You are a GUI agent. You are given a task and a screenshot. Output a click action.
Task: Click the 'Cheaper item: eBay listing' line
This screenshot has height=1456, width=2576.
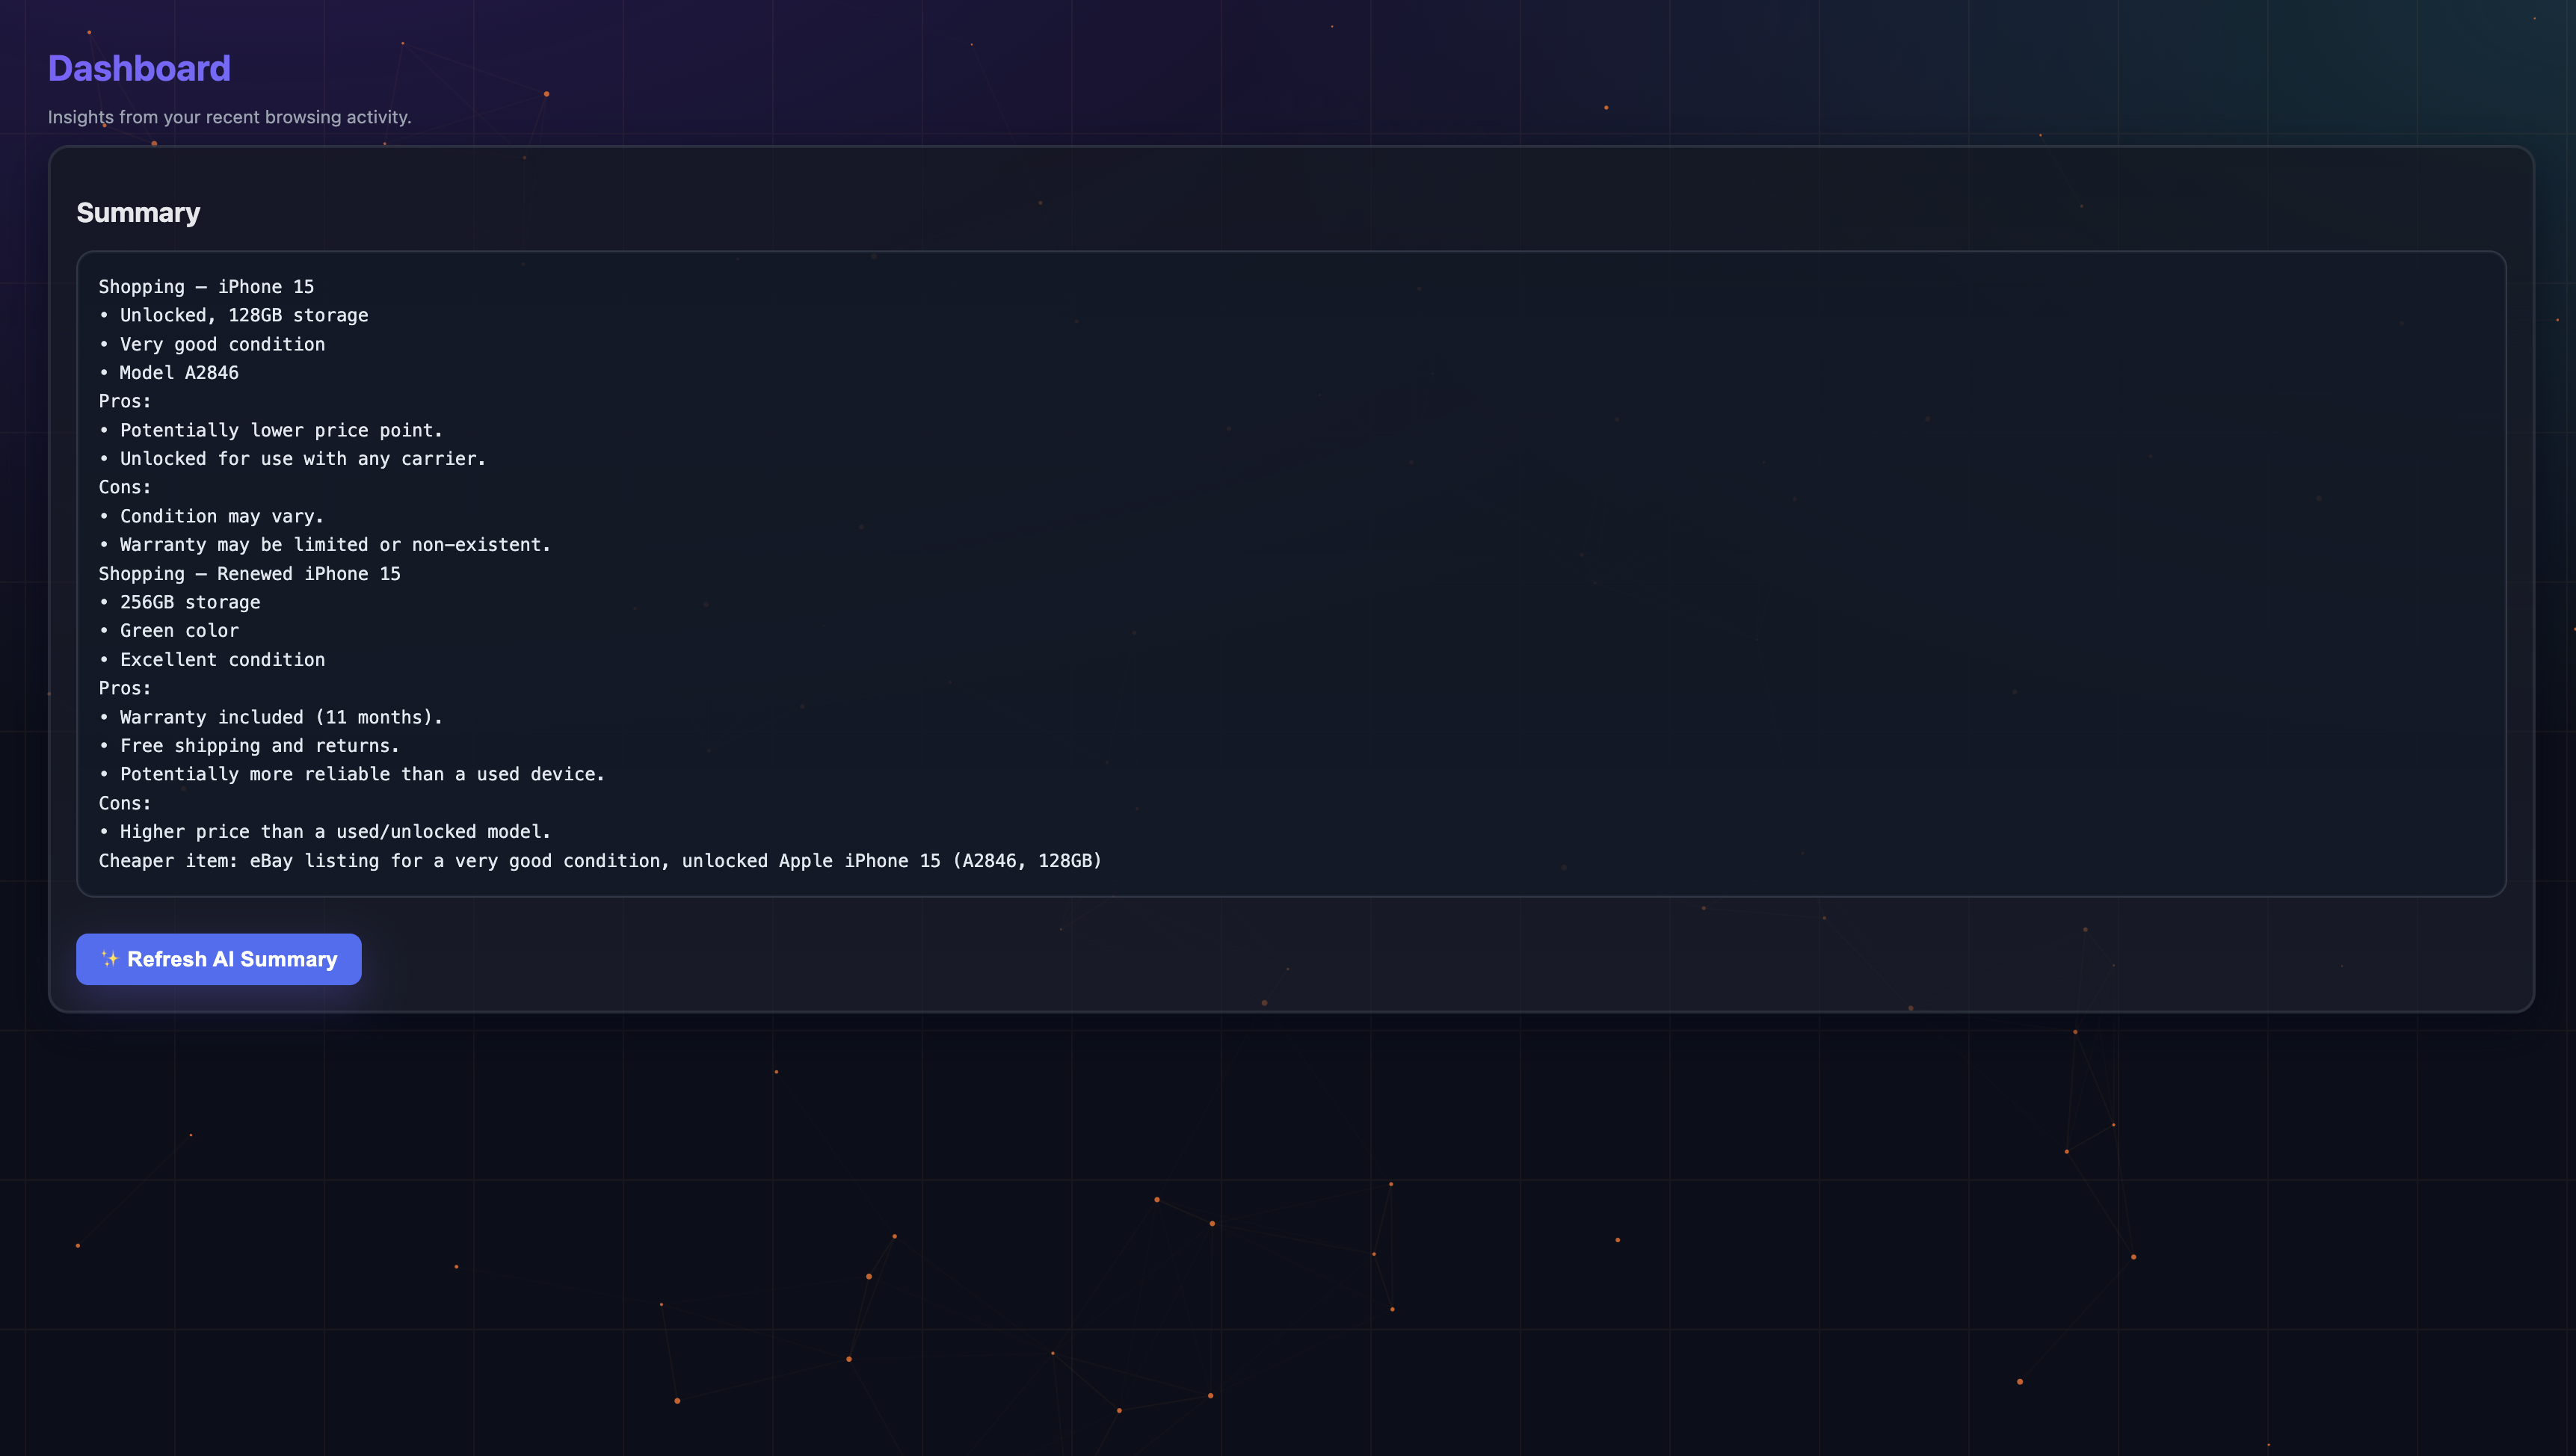tap(600, 861)
